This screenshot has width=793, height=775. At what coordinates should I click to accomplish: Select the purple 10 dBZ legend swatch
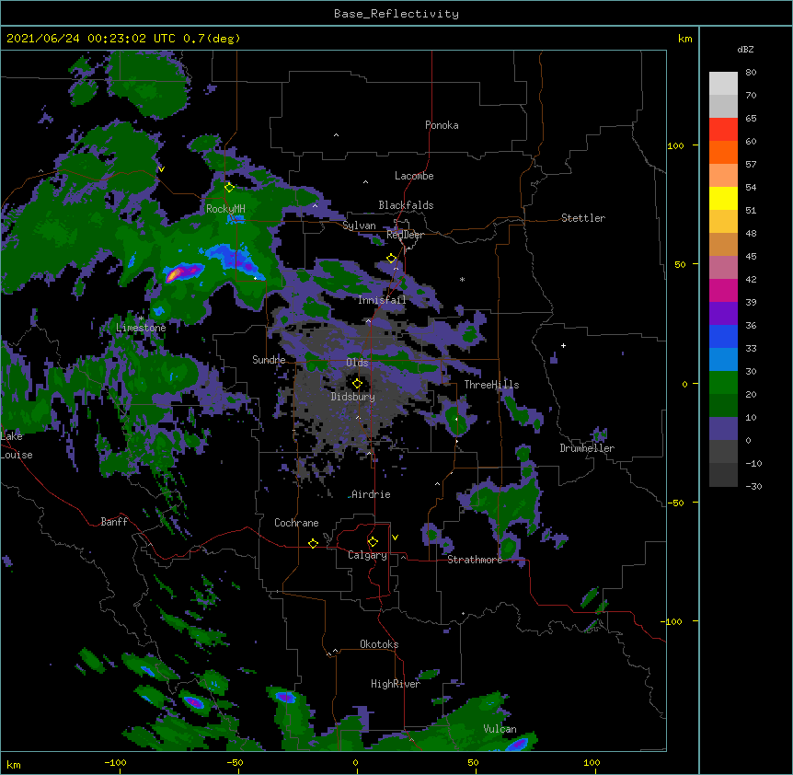pyautogui.click(x=723, y=429)
